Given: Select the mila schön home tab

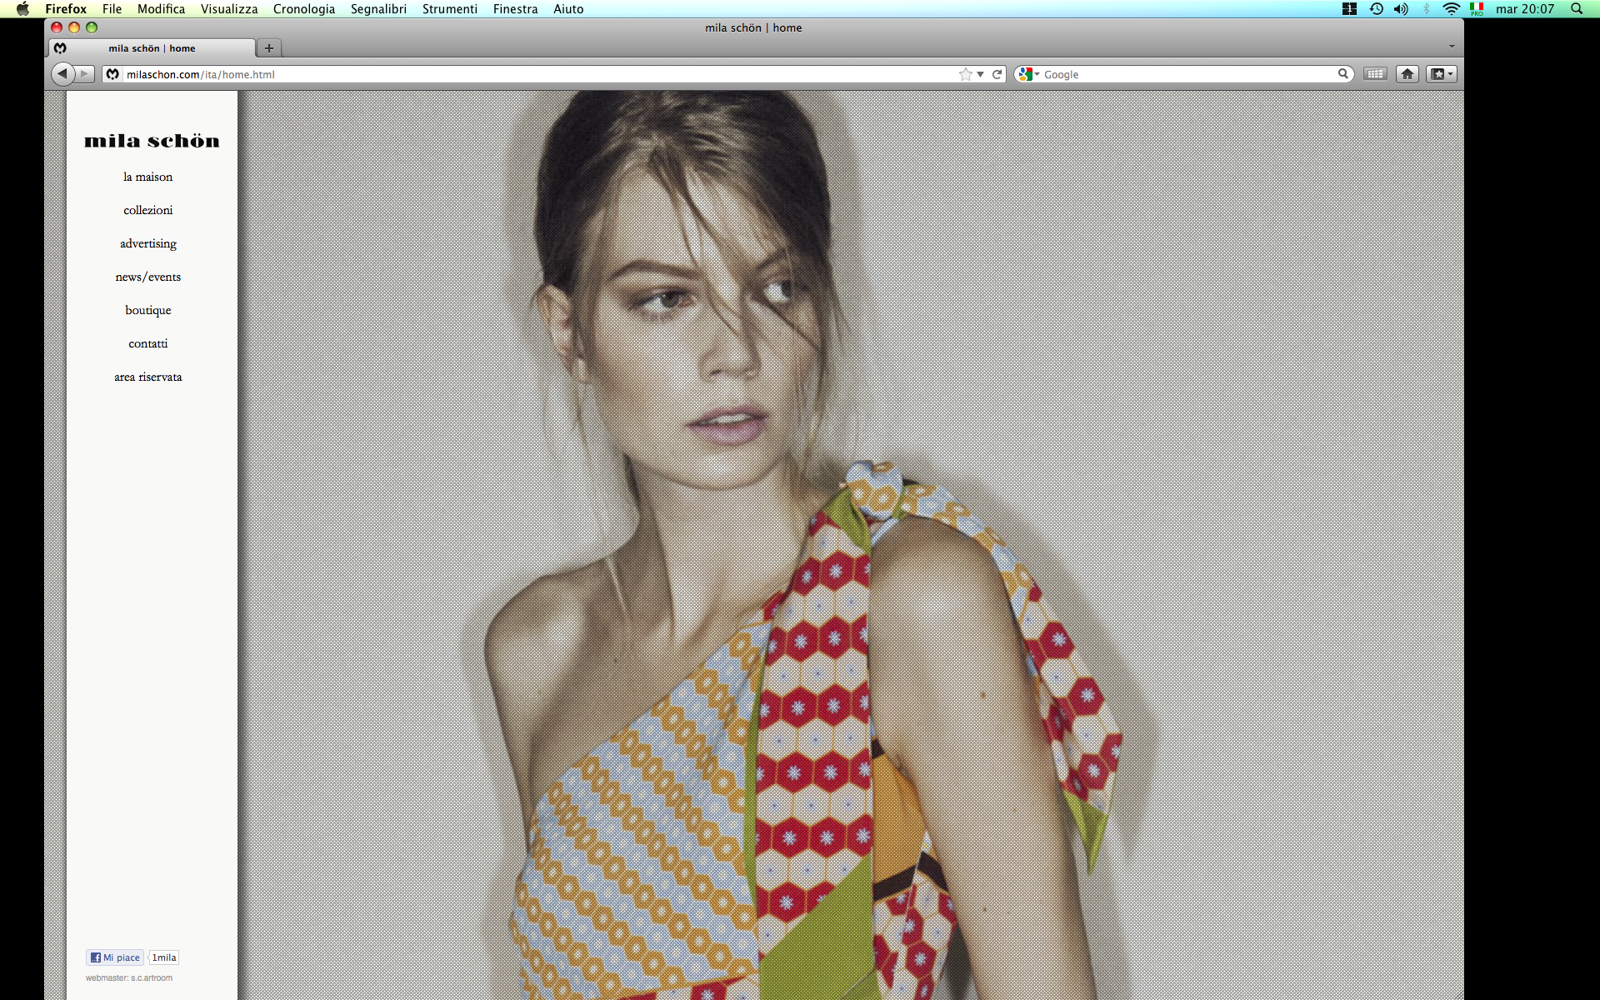Looking at the screenshot, I should tap(152, 48).
